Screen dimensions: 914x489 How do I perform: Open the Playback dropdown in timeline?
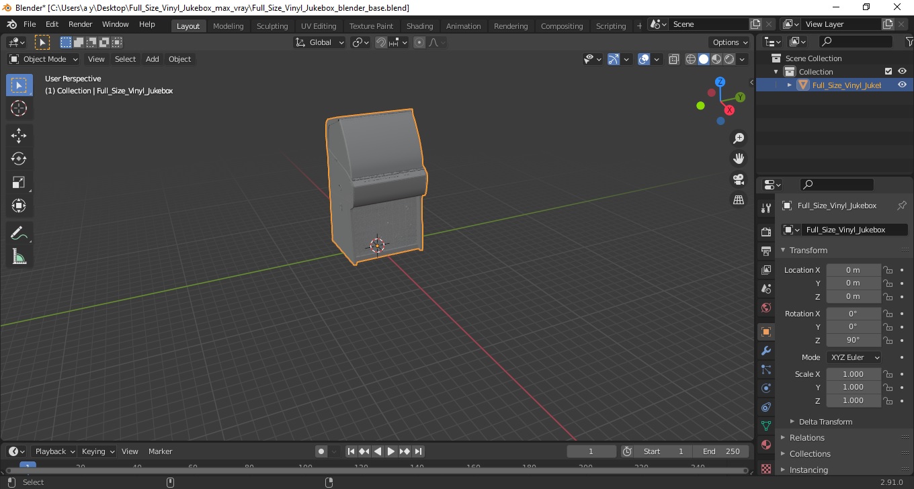(x=55, y=451)
